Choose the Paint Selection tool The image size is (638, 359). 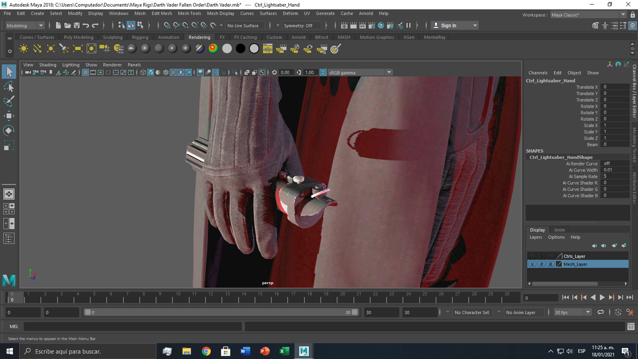pyautogui.click(x=9, y=101)
